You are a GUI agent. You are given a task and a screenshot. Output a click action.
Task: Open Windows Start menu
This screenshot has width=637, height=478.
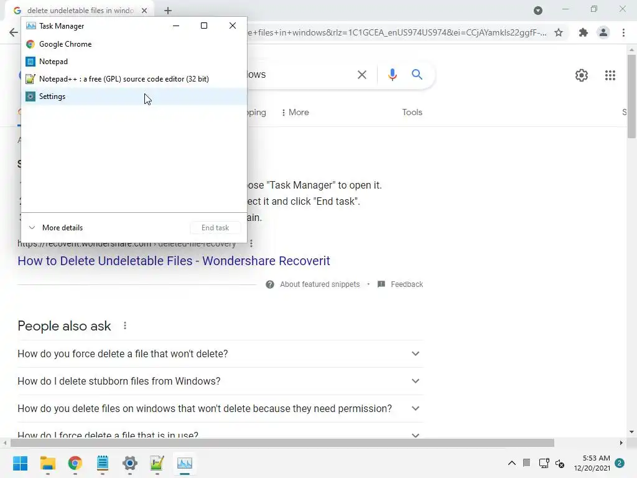tap(21, 463)
